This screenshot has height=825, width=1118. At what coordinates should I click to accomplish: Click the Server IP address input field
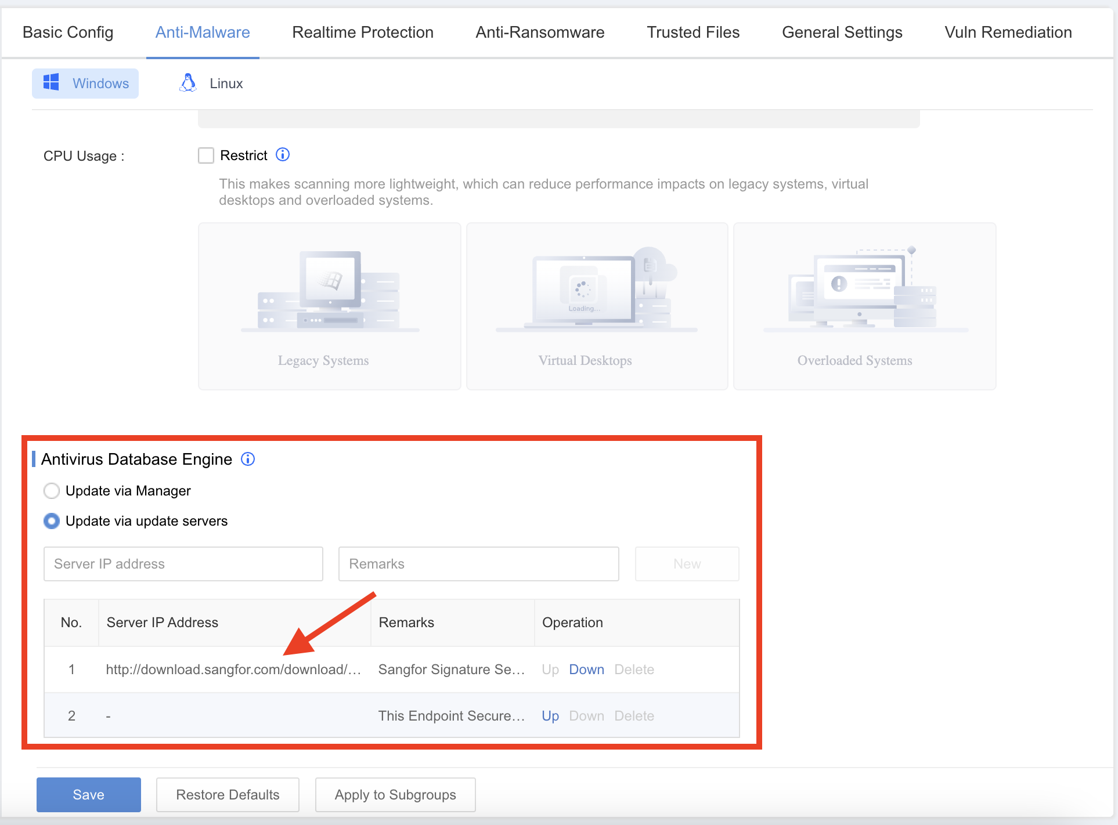click(183, 563)
